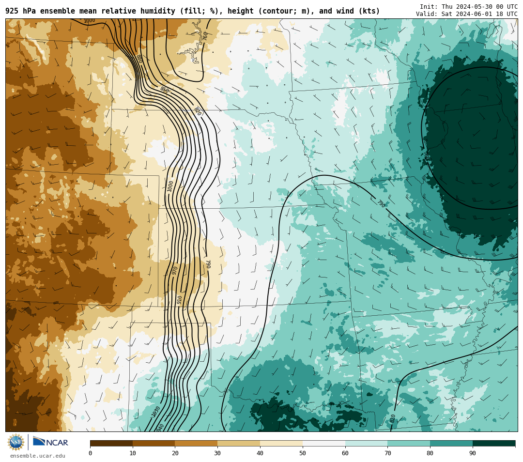
Task: Select the 40-50 pale cream colorbar segment
Action: coord(281,443)
